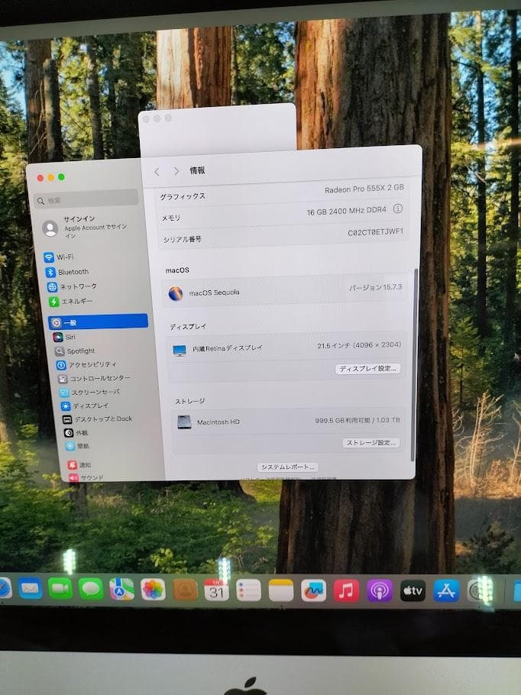Open システムレポート... button

288,467
